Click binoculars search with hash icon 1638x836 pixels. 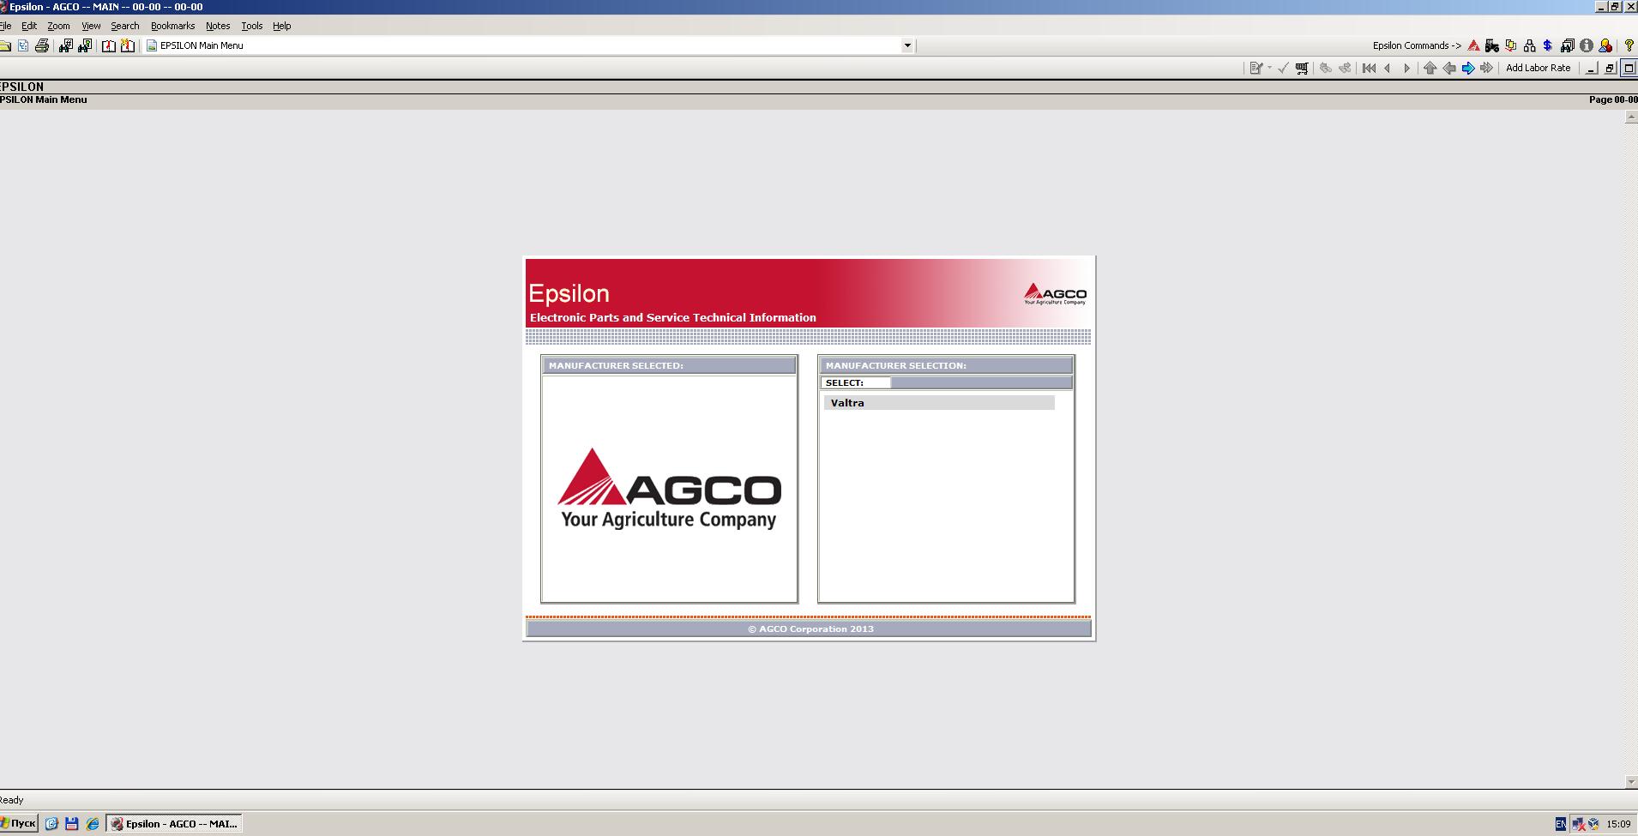click(x=65, y=45)
